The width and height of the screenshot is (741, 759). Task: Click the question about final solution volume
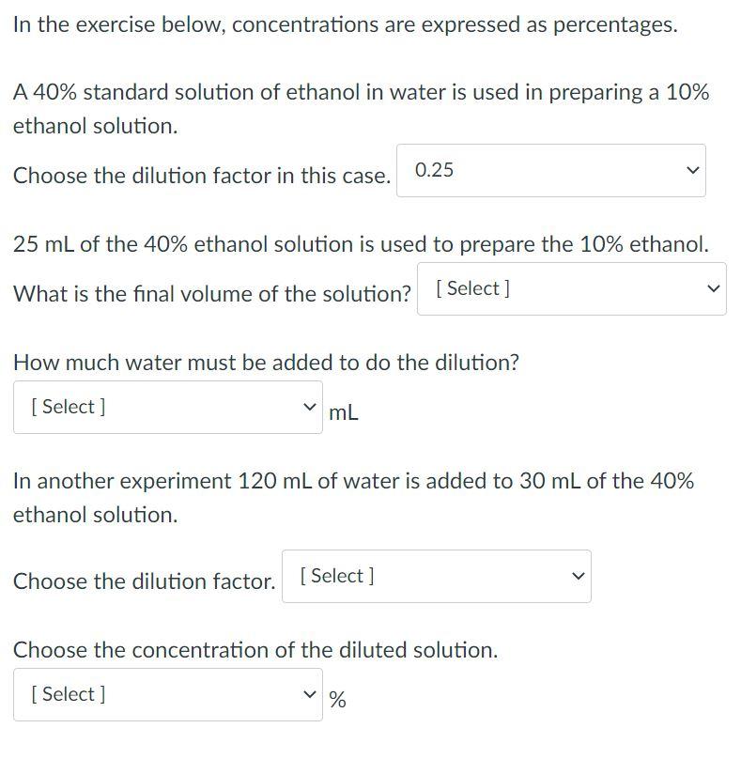[x=211, y=289]
